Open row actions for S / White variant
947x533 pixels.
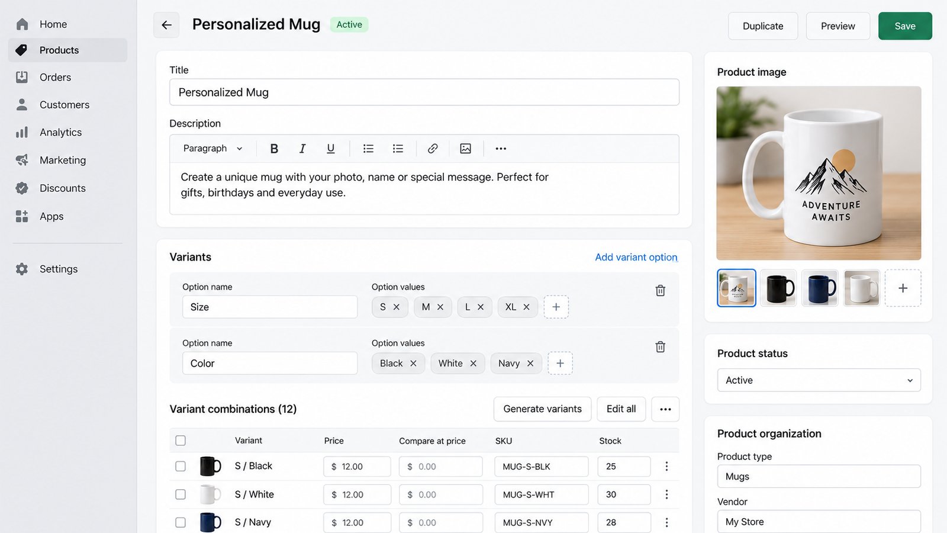coord(666,495)
